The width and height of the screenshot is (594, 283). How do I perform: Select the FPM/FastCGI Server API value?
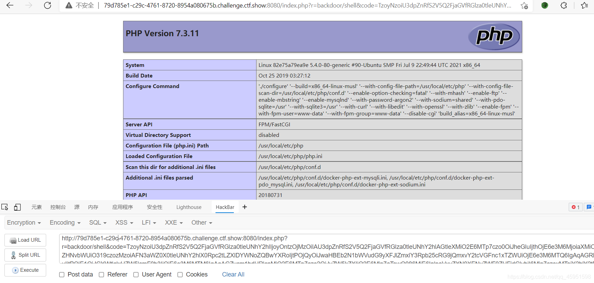[274, 125]
